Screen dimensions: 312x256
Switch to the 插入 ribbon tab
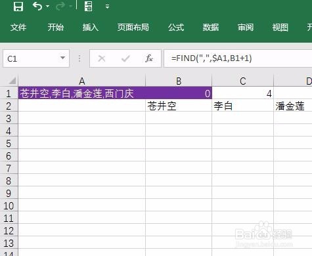point(91,28)
